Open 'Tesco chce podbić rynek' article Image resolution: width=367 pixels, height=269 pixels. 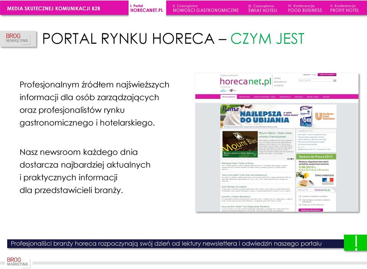(244, 175)
